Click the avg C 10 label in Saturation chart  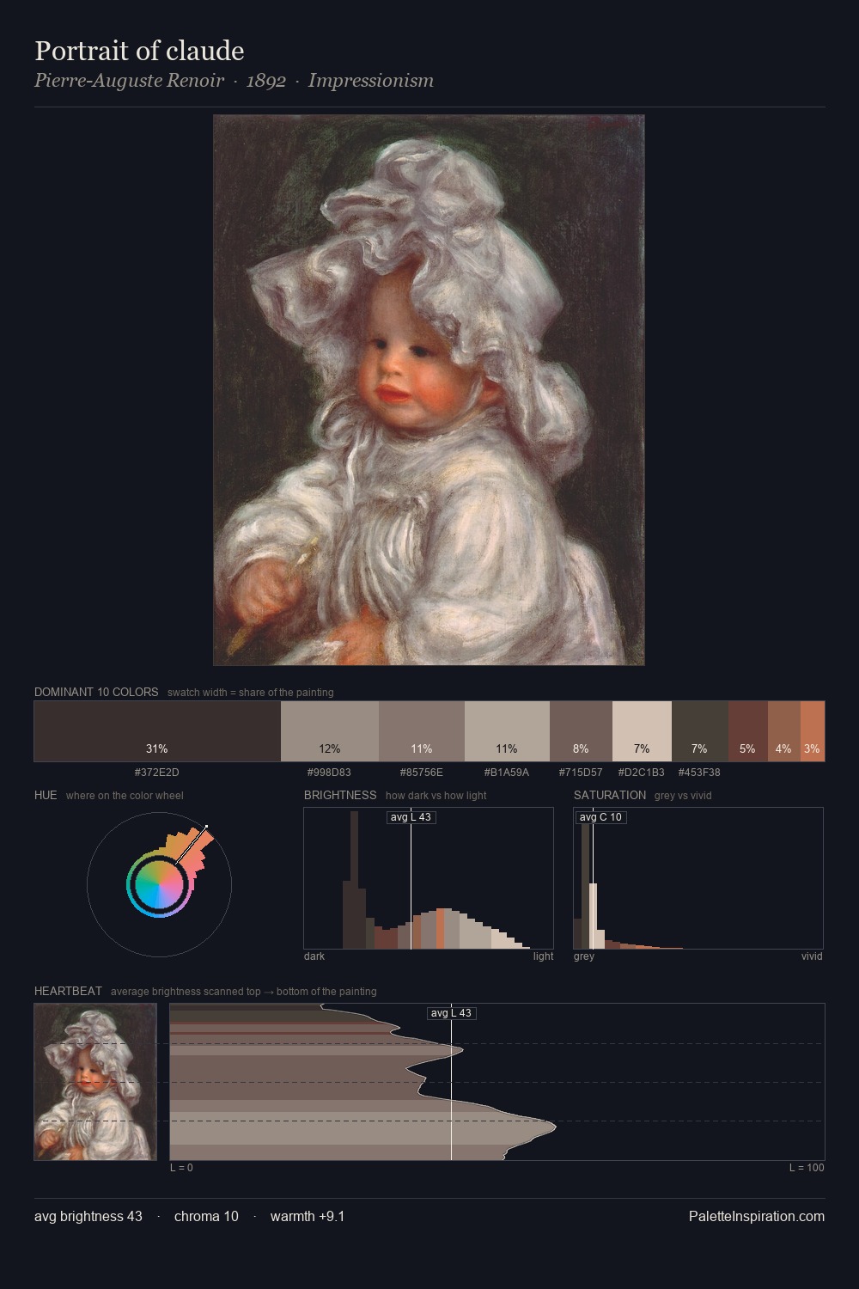coord(600,817)
